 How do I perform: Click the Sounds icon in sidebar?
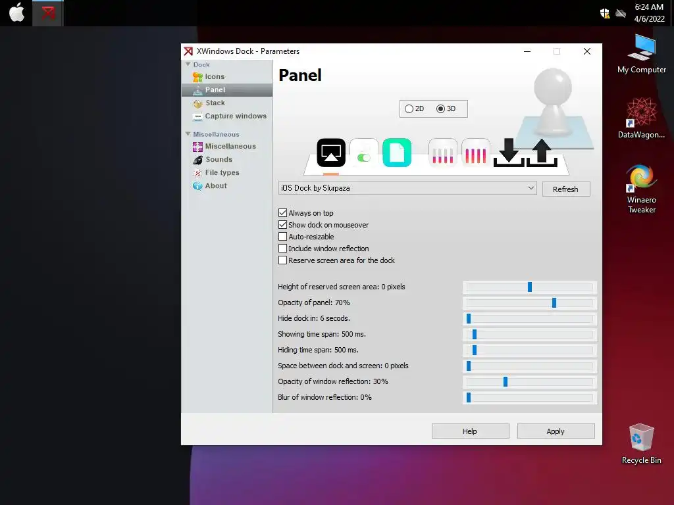point(197,160)
